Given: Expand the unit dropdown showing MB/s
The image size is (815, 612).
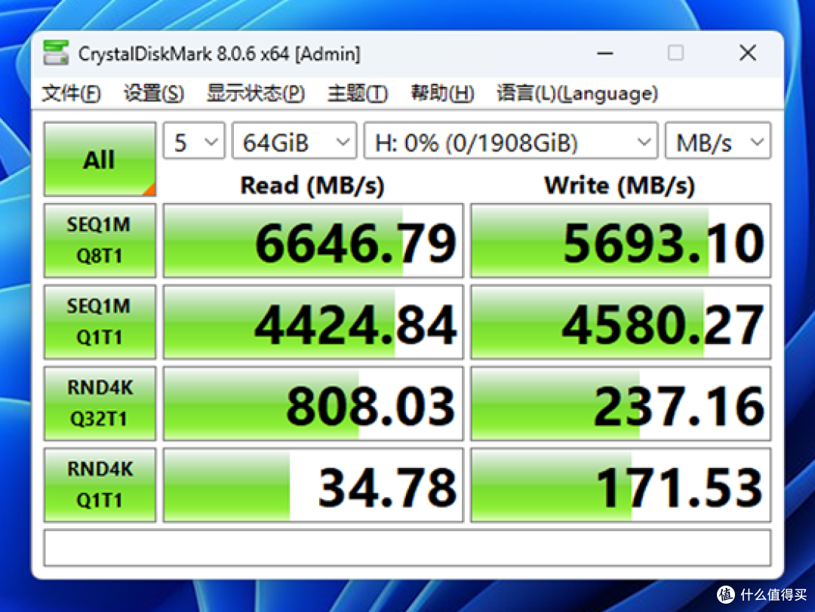Looking at the screenshot, I should click(x=718, y=141).
